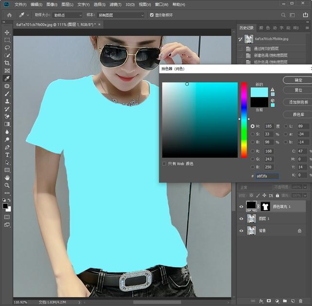Click the 确定 button
The width and height of the screenshot is (312, 306).
(298, 80)
